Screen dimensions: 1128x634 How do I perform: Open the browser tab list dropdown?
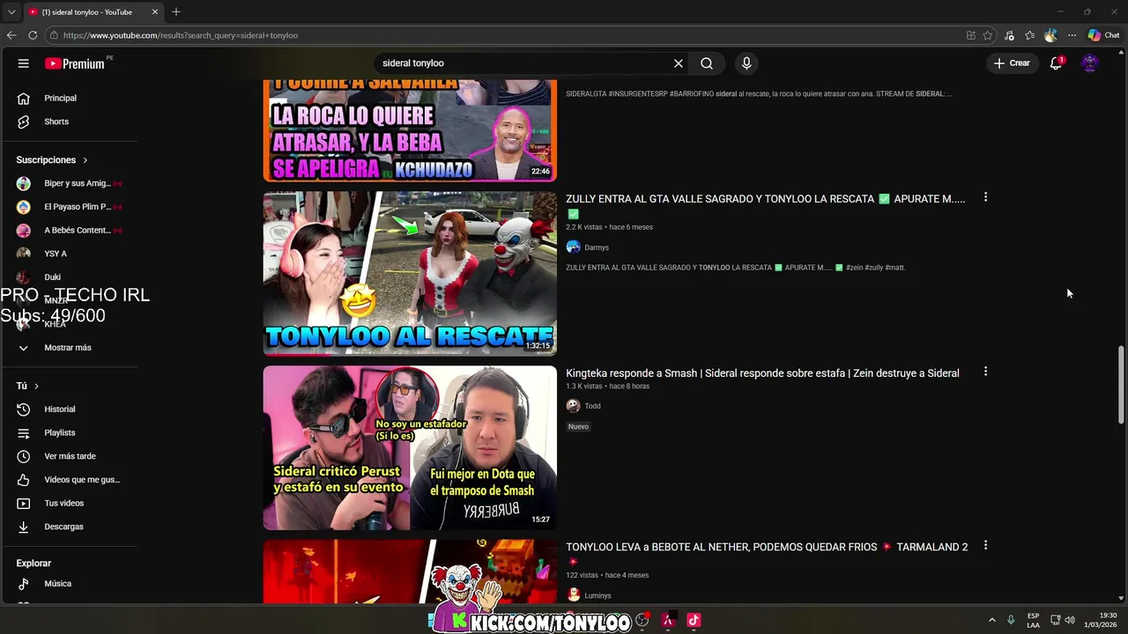pyautogui.click(x=11, y=12)
